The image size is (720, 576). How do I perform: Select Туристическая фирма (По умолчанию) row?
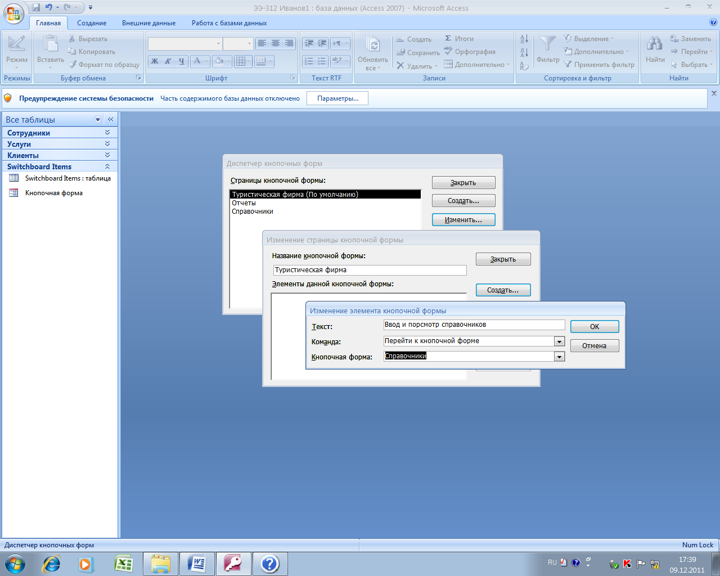tap(326, 195)
